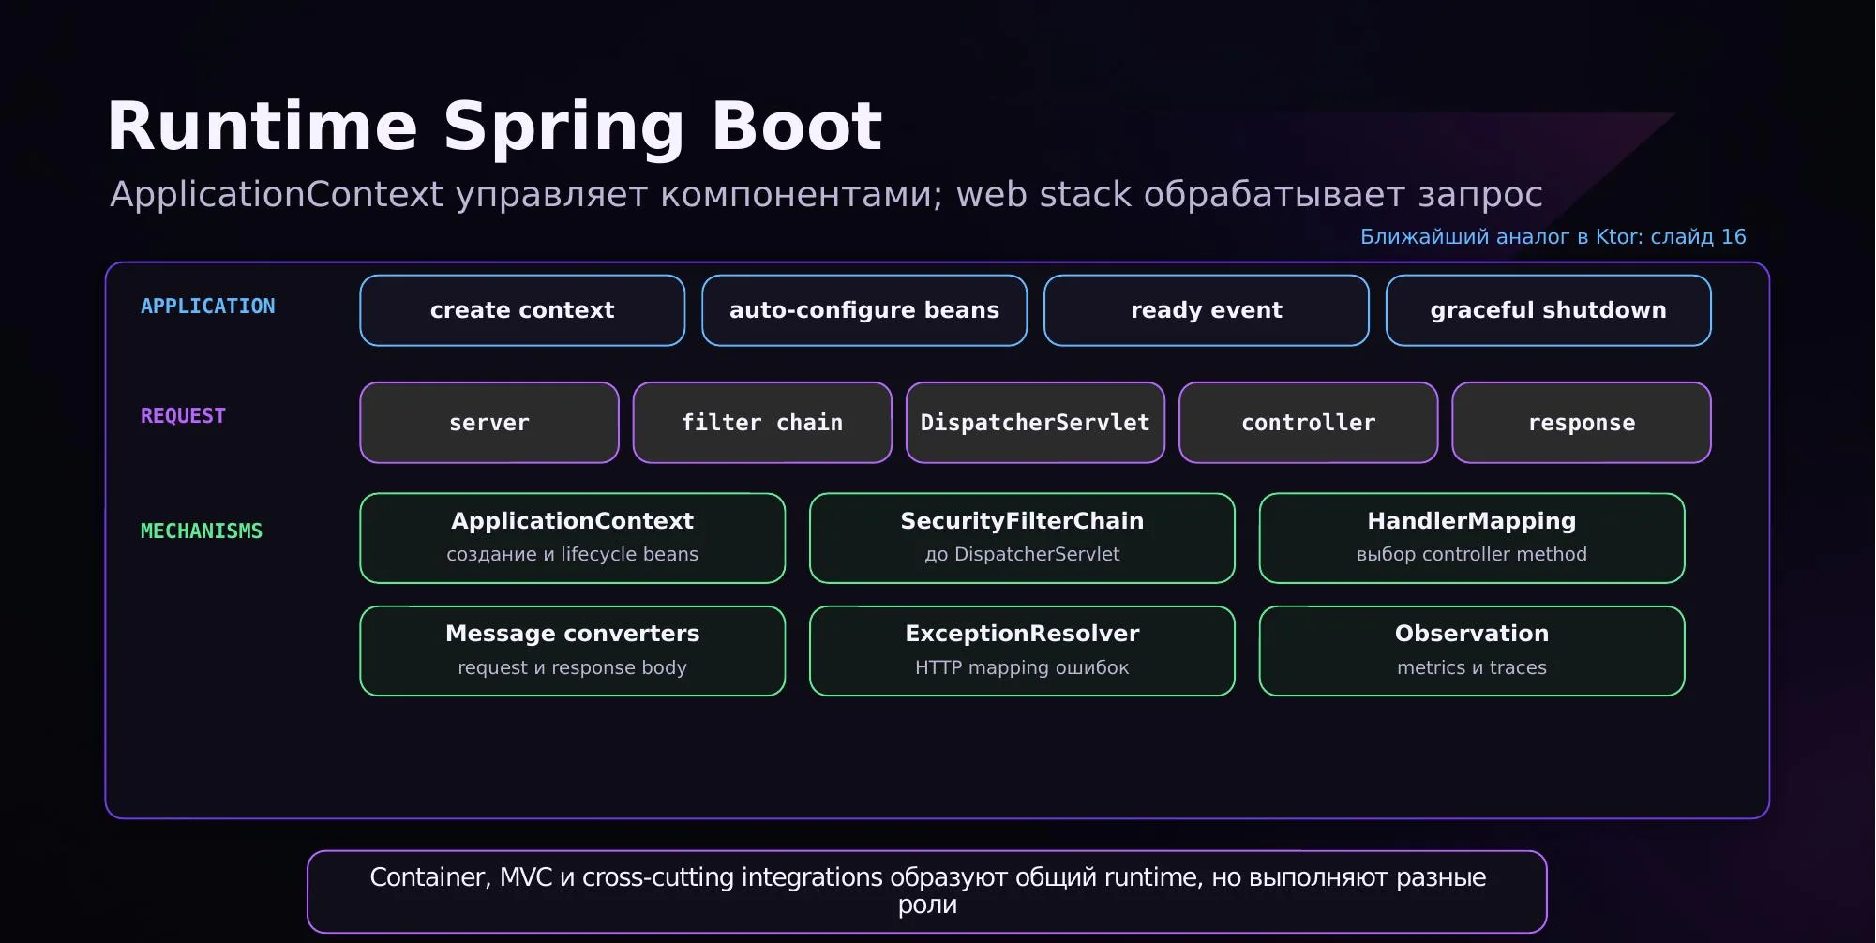Click the text 'выбор controller method'

click(x=1472, y=554)
